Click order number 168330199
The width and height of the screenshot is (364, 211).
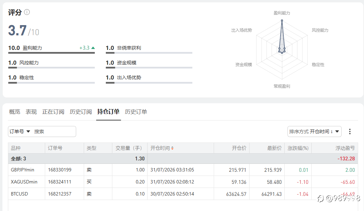[x=60, y=170]
